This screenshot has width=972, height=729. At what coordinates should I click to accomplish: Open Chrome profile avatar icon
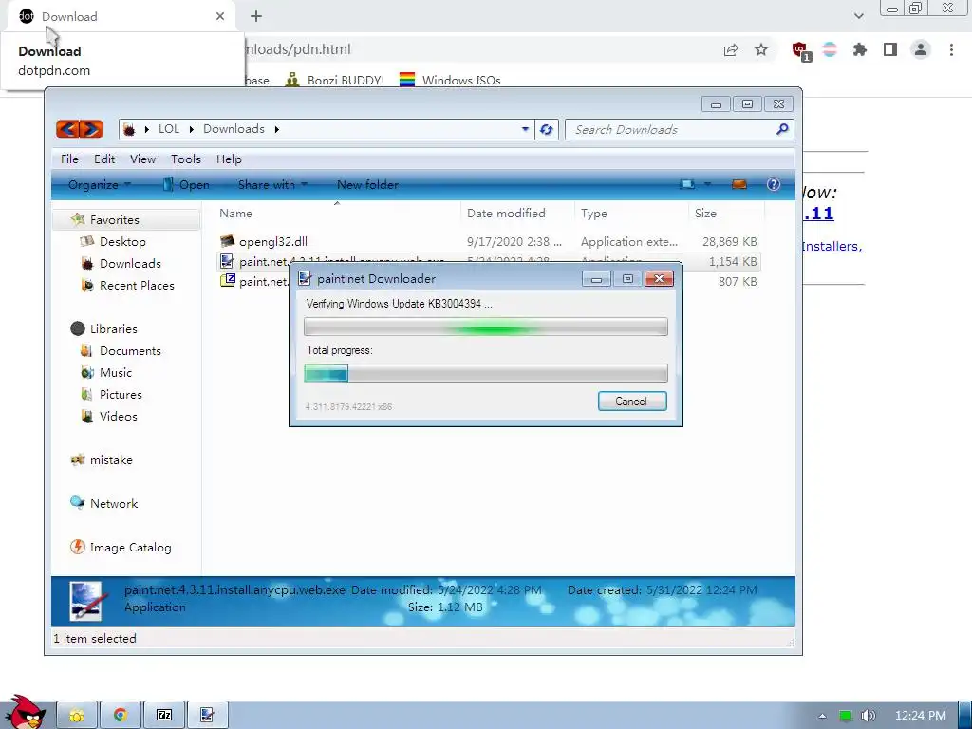(x=921, y=49)
